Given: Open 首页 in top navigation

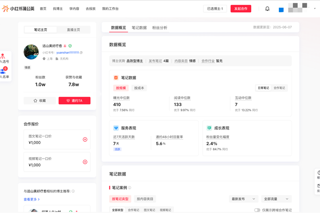Looking at the screenshot, I should tap(43, 9).
